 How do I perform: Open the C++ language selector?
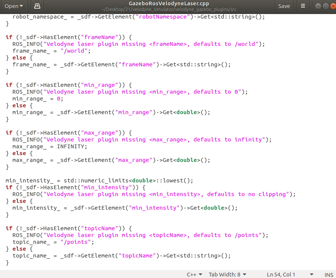[194, 274]
